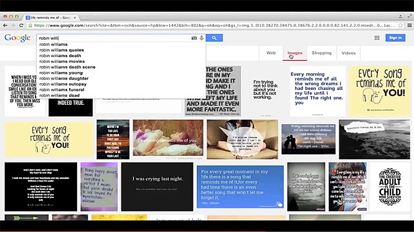Screen dimensions: 414x232
Task: Open the Google apps grid
Action: pos(377,38)
